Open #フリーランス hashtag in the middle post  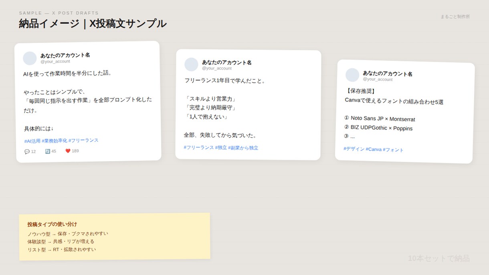click(199, 148)
